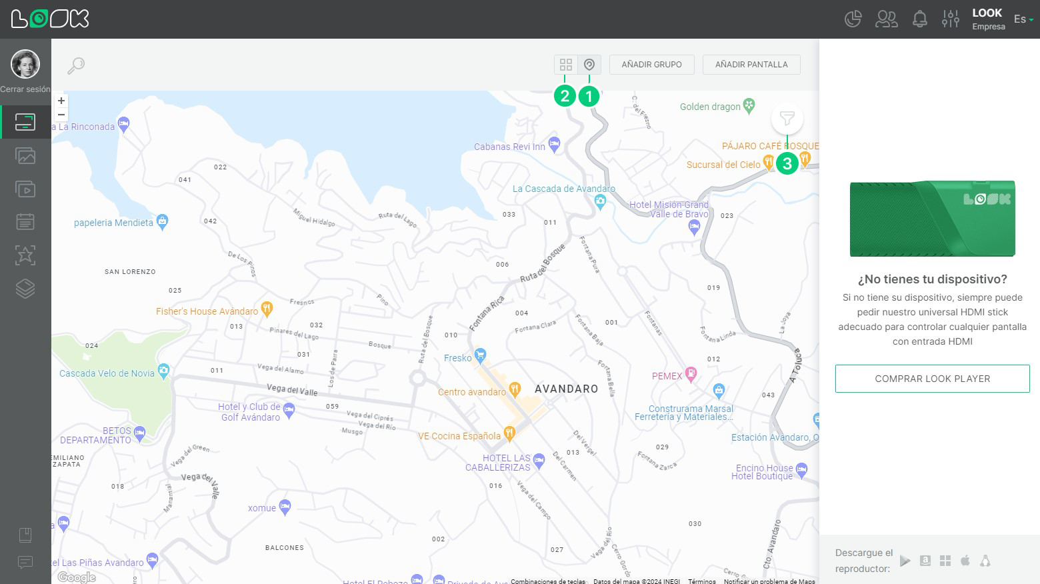Image resolution: width=1040 pixels, height=584 pixels.
Task: Zoom in the map with plus
Action: [x=61, y=101]
